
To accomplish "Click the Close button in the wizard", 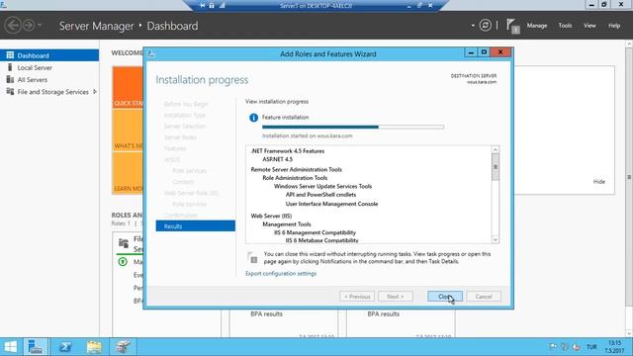I will point(445,297).
